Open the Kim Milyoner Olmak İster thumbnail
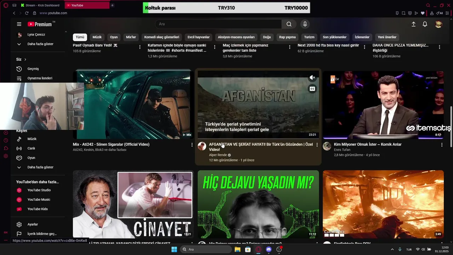 coord(383,105)
